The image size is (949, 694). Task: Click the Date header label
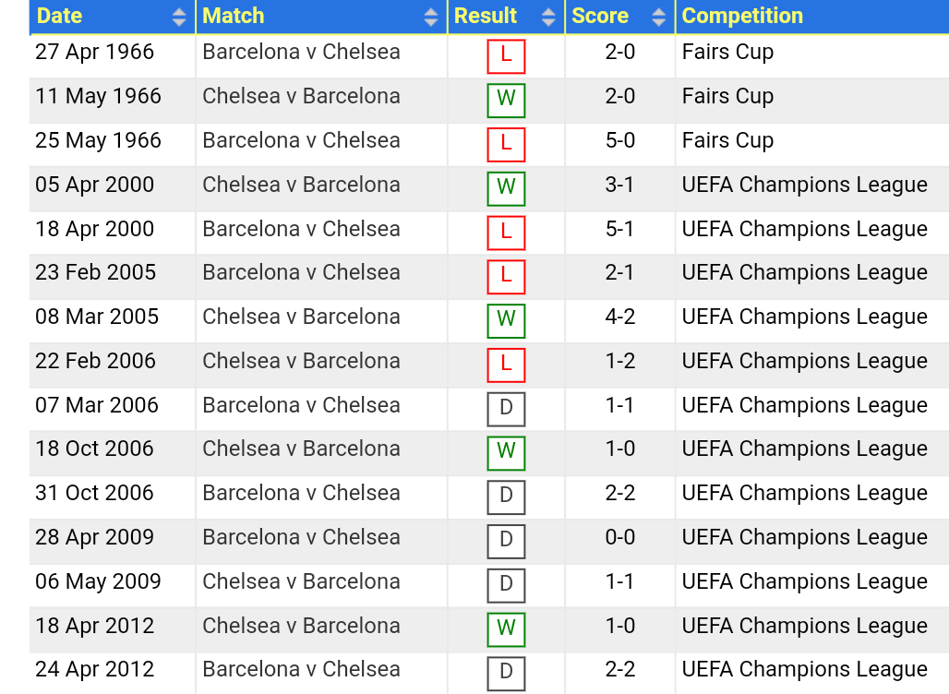click(59, 16)
